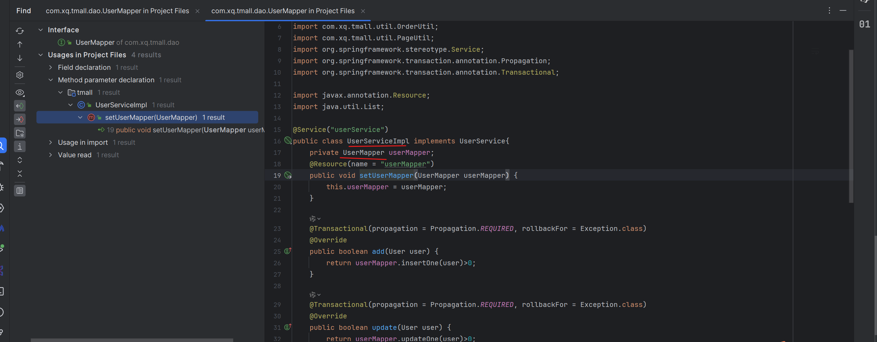Close the active UserMapper search tab
Image resolution: width=877 pixels, height=342 pixels.
(363, 11)
